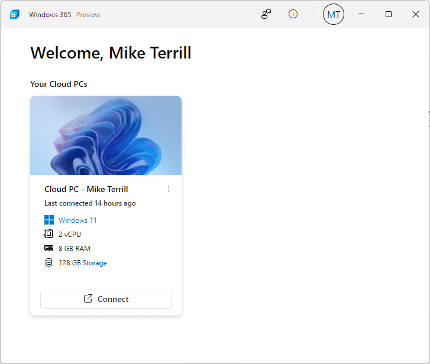Open the Windows 11 link
This screenshot has width=430, height=364.
77,220
